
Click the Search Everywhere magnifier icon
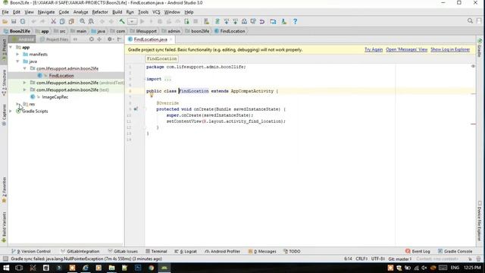click(x=470, y=20)
